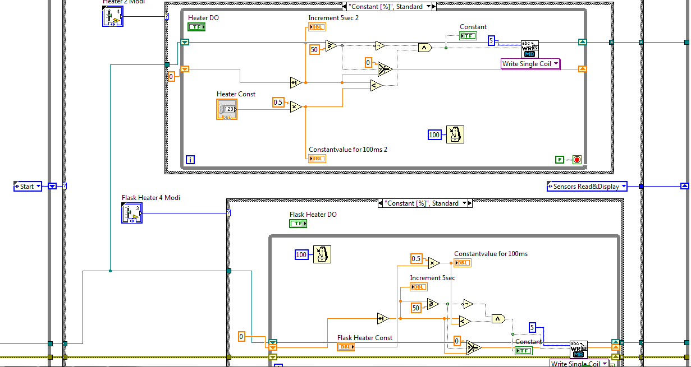691x367 pixels.
Task: Select increment (+1) node in Flask Heater loop
Action: (x=383, y=318)
